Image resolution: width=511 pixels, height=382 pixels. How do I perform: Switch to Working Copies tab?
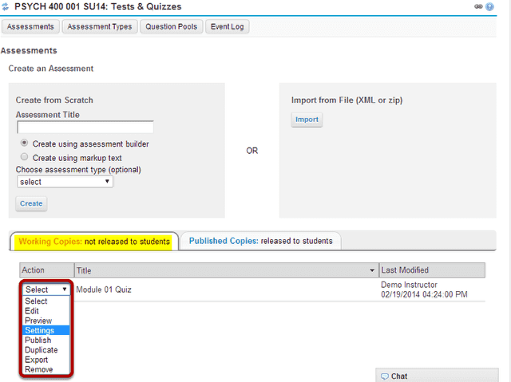click(x=94, y=242)
